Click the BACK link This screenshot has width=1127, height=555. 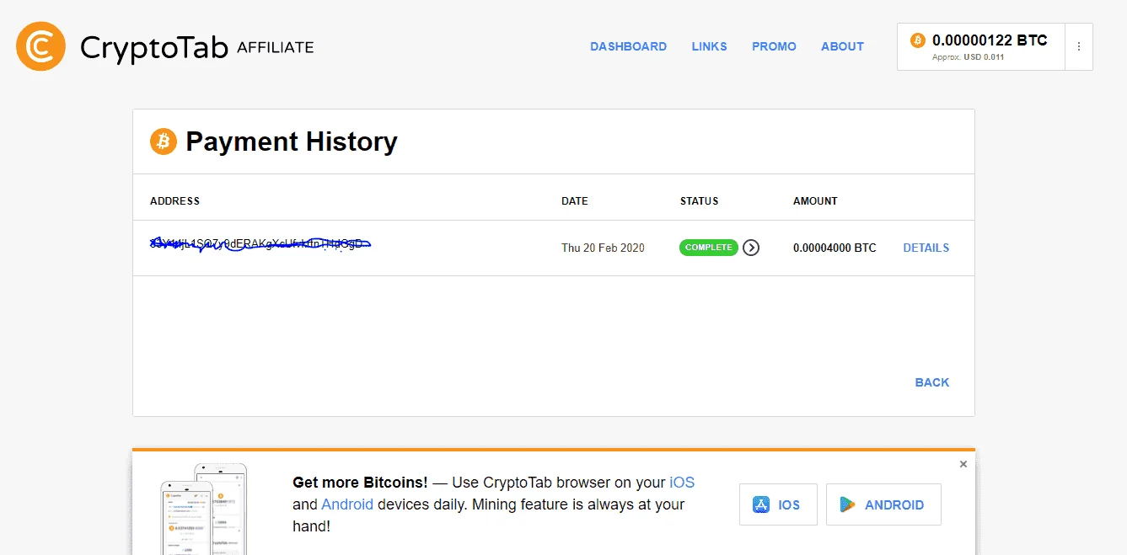pyautogui.click(x=932, y=382)
